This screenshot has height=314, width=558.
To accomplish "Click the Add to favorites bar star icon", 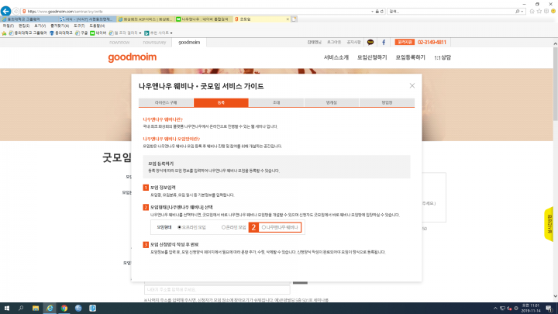I will pos(4,33).
